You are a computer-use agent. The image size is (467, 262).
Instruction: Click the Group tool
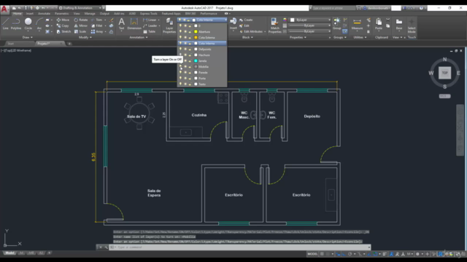point(337,24)
